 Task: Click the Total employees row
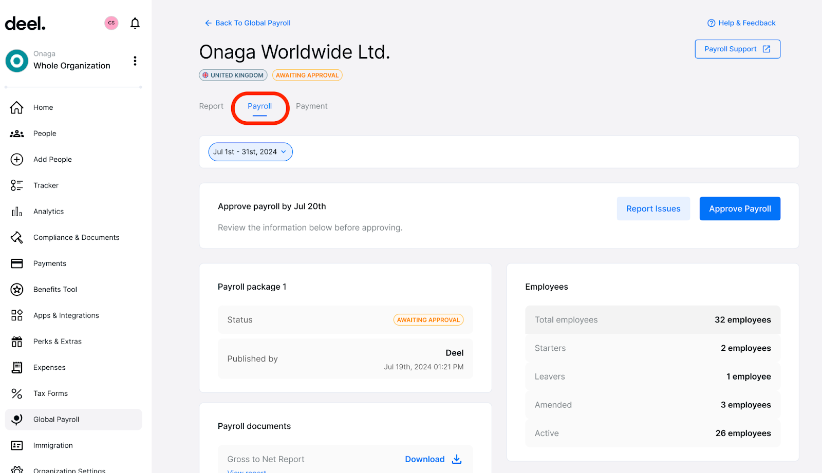pos(652,320)
